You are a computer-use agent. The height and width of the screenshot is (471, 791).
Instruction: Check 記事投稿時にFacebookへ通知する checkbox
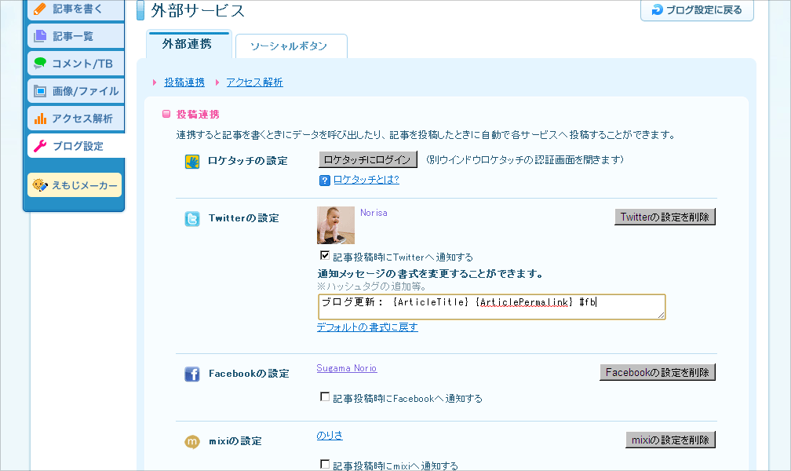pyautogui.click(x=325, y=396)
